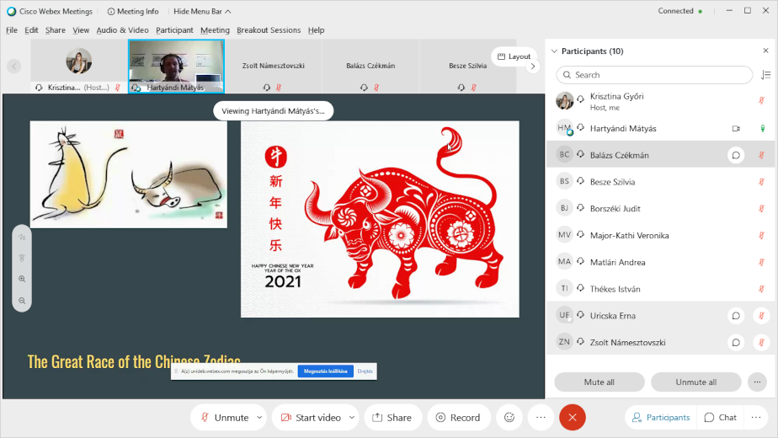
Task: Select Thékes István in participant list
Action: click(662, 289)
